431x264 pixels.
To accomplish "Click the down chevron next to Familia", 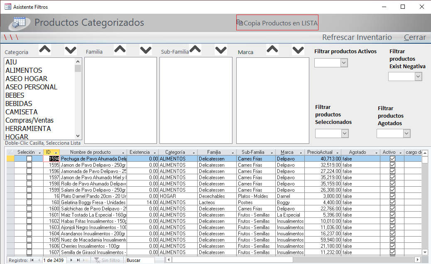I will 146,50.
